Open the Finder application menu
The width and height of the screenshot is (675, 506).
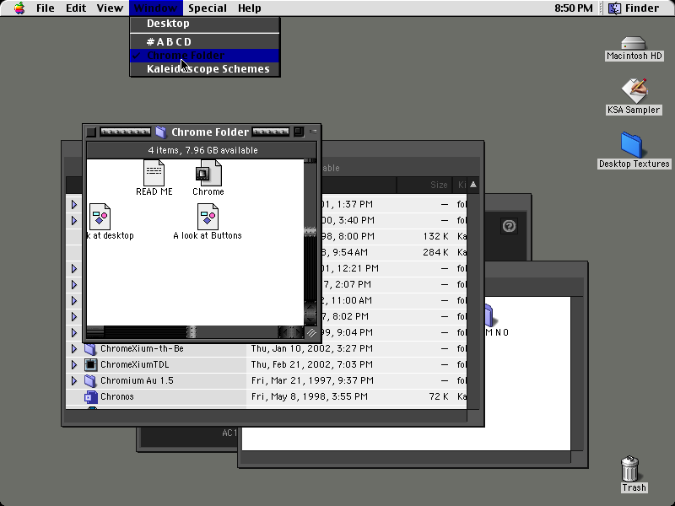click(634, 8)
